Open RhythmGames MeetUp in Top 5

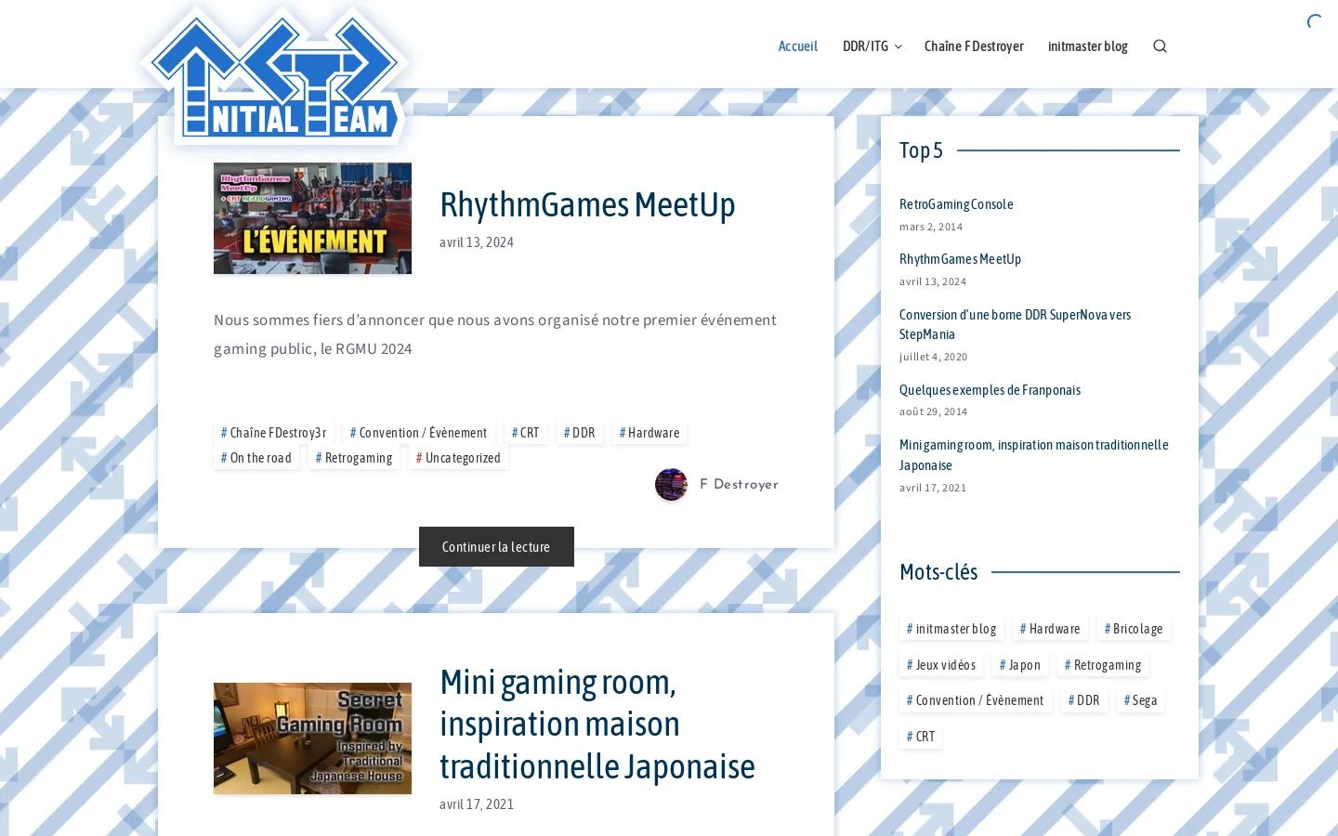[x=960, y=259]
